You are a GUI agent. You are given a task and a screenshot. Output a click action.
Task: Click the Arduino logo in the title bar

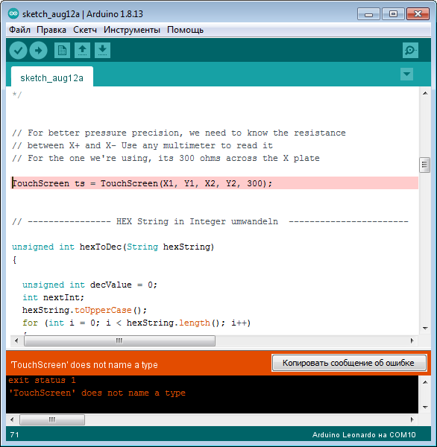13,13
